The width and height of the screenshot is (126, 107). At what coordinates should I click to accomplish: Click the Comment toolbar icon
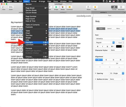70,7
